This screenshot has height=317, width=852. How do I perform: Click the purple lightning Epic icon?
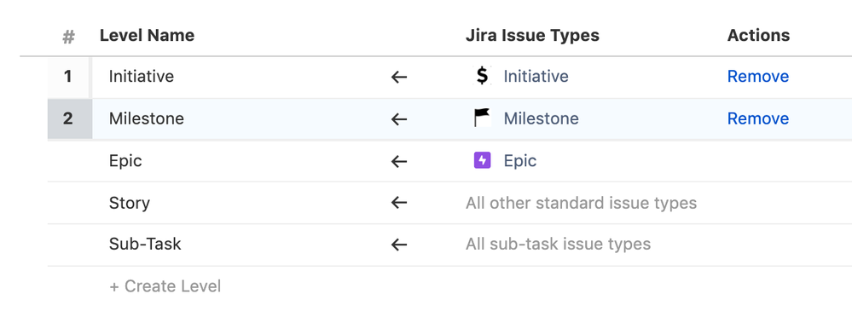(482, 160)
